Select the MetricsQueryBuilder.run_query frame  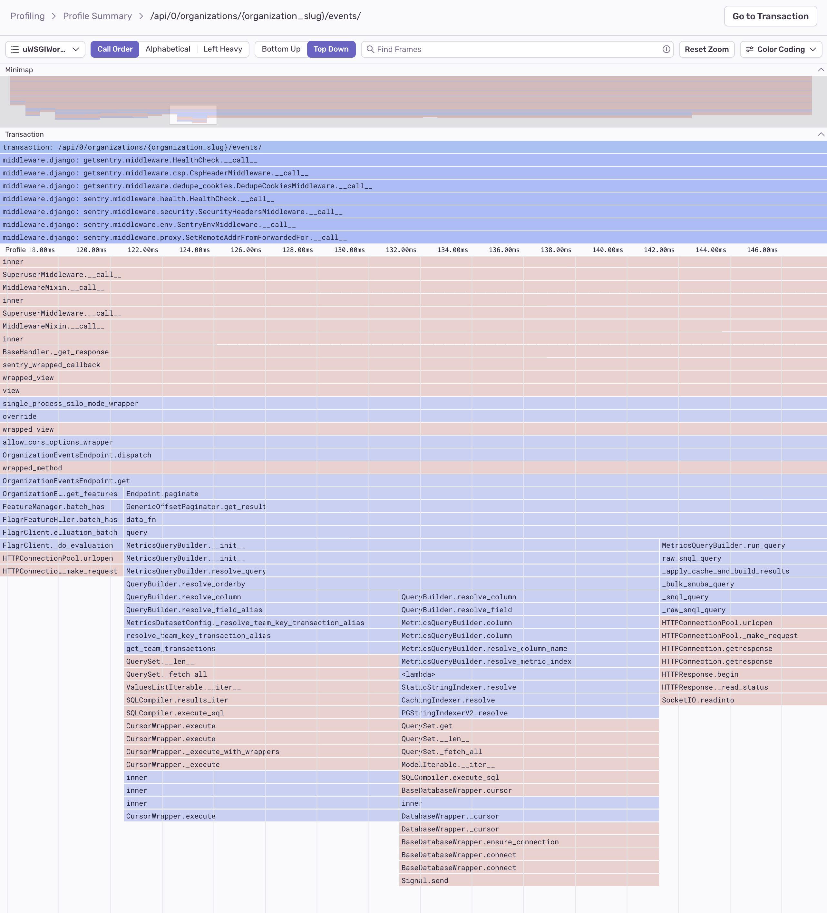(723, 545)
